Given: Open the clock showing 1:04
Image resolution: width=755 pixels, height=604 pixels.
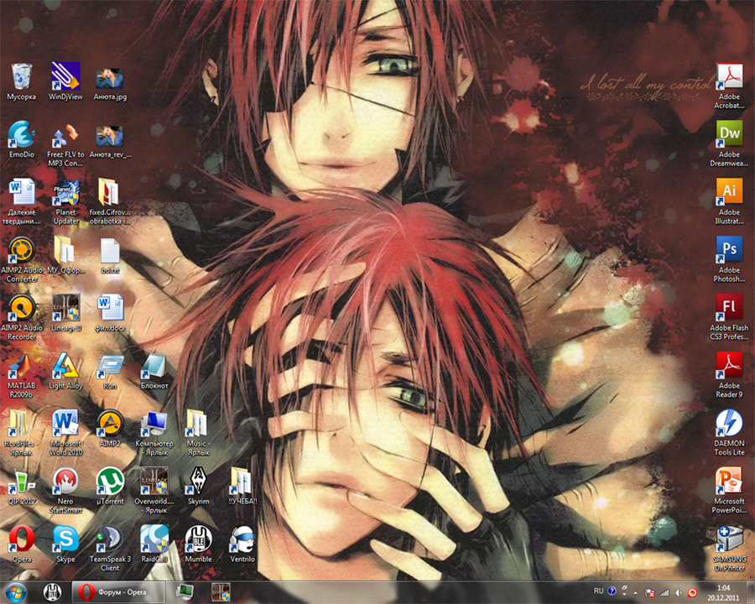Looking at the screenshot, I should tap(723, 592).
